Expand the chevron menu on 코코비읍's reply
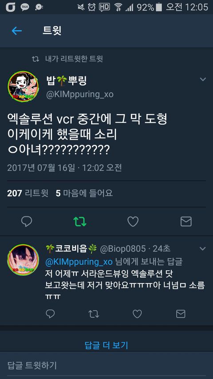This screenshot has height=379, width=213. click(x=202, y=249)
